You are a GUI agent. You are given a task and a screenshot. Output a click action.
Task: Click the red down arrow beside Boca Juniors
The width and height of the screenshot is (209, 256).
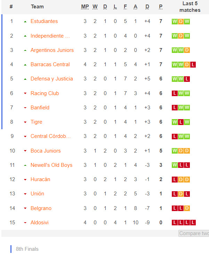pos(25,151)
